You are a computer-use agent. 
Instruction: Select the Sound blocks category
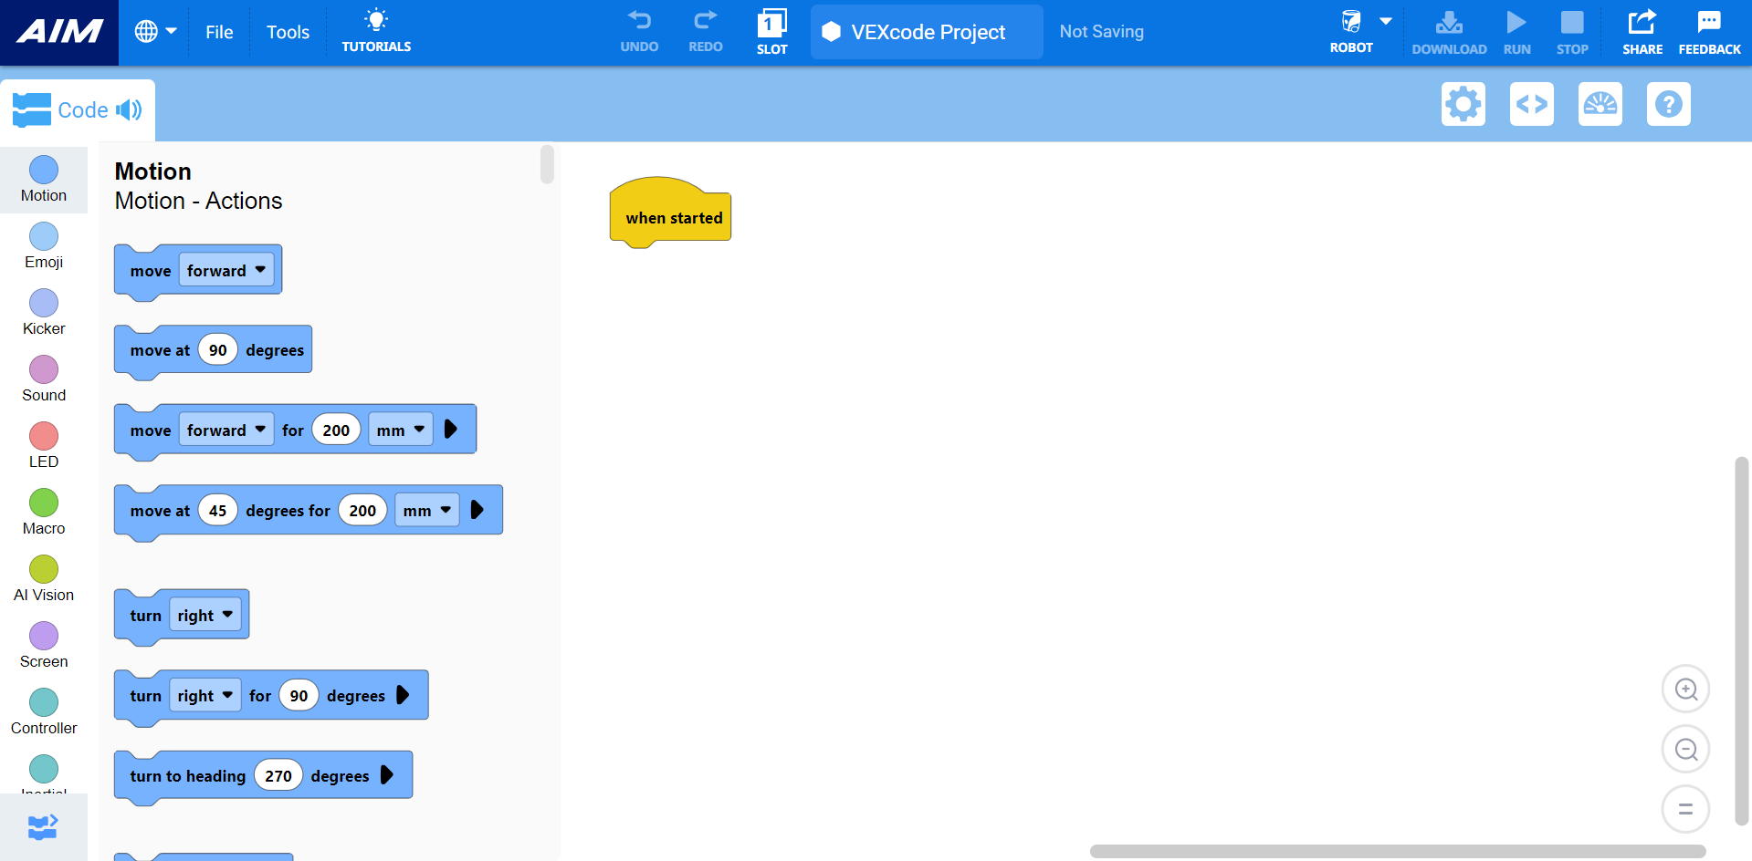pyautogui.click(x=43, y=378)
